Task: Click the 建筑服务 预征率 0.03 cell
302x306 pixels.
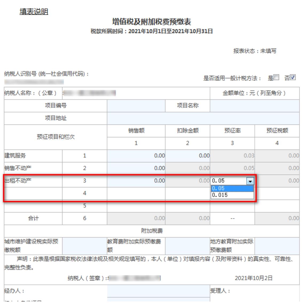Action: [232, 156]
